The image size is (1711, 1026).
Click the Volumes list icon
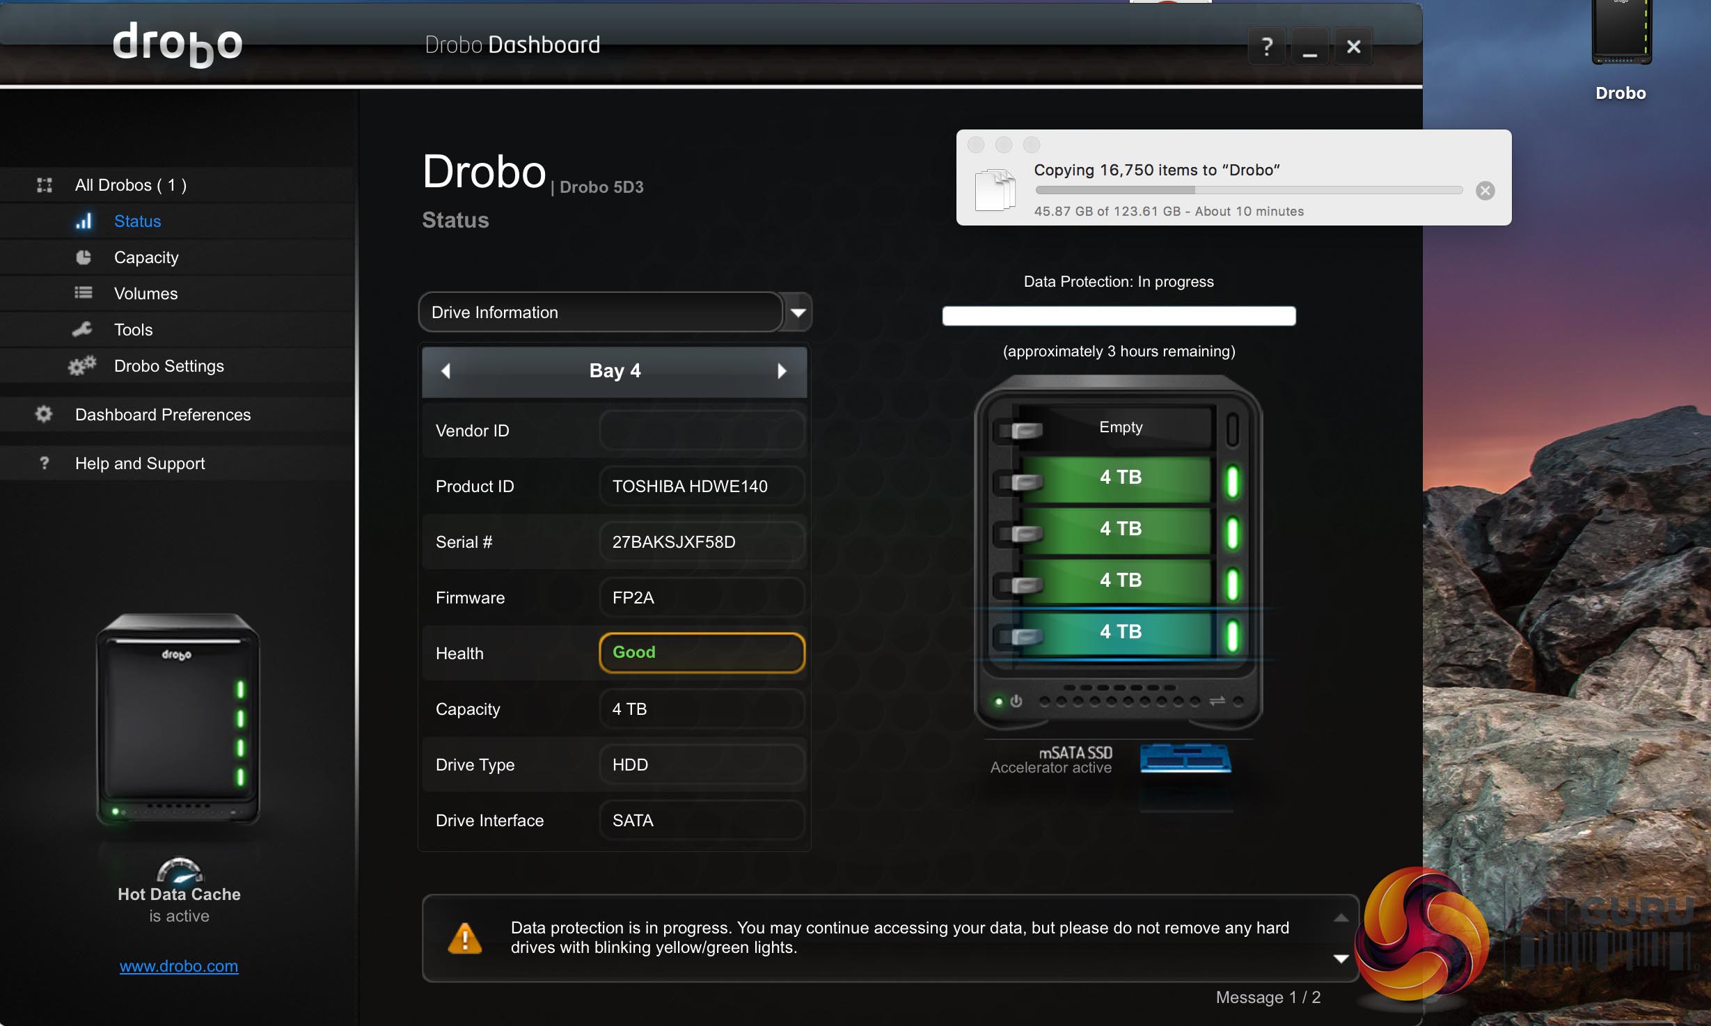click(84, 293)
